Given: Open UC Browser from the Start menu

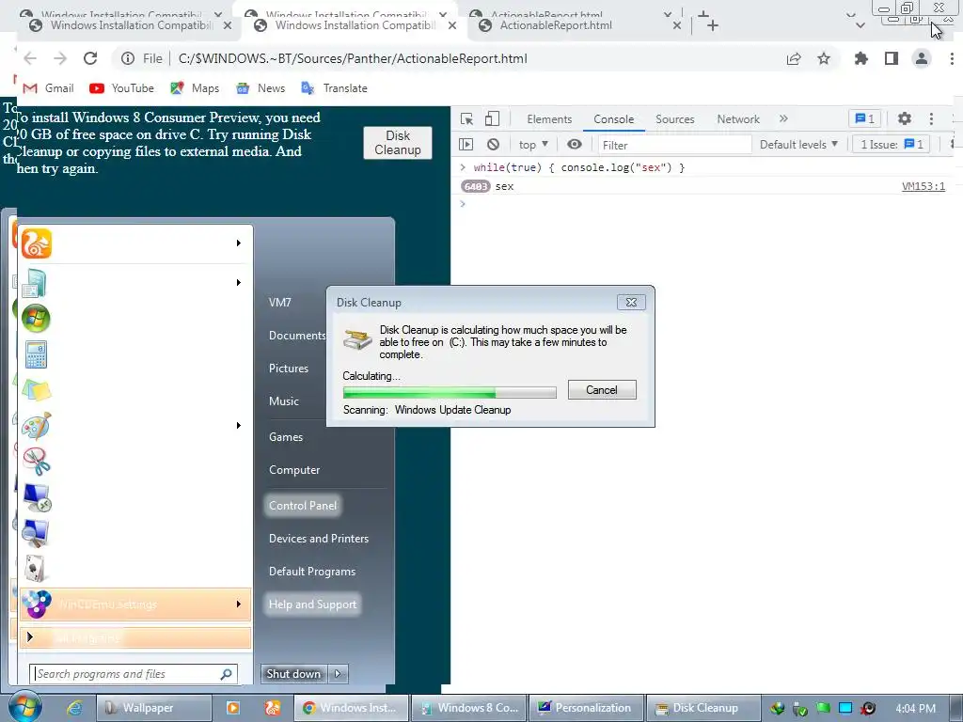Looking at the screenshot, I should (37, 243).
